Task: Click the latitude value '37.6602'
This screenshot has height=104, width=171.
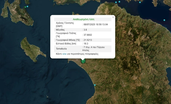Action: (x=88, y=35)
